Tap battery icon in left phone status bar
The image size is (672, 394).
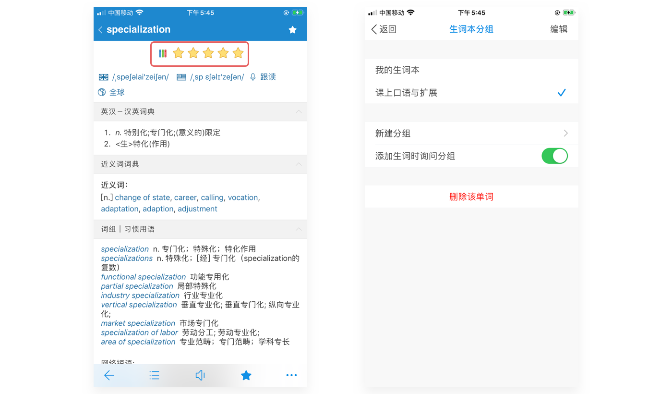point(298,13)
